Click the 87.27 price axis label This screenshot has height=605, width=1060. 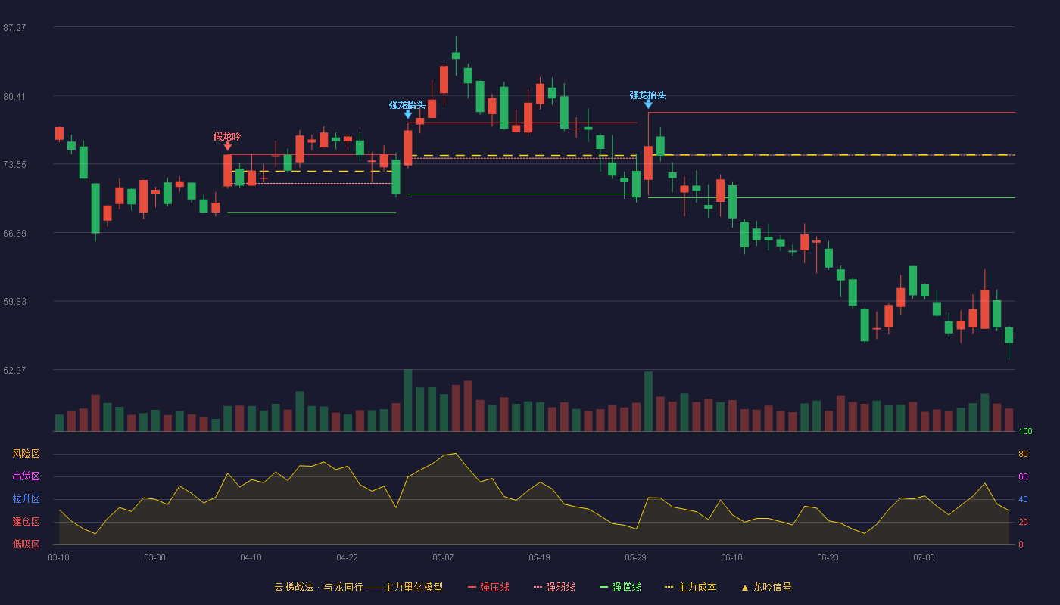pyautogui.click(x=14, y=27)
